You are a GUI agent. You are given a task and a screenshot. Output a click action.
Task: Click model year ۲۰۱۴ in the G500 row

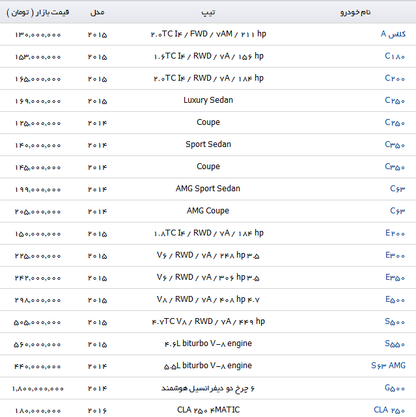[98, 388]
